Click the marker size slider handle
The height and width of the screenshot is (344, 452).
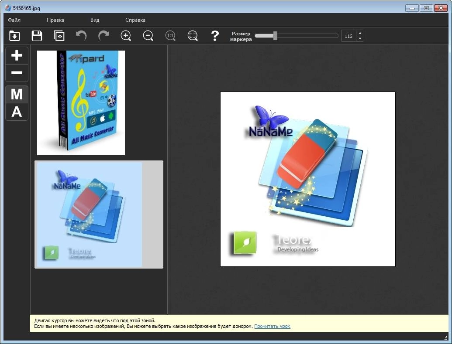tap(275, 36)
